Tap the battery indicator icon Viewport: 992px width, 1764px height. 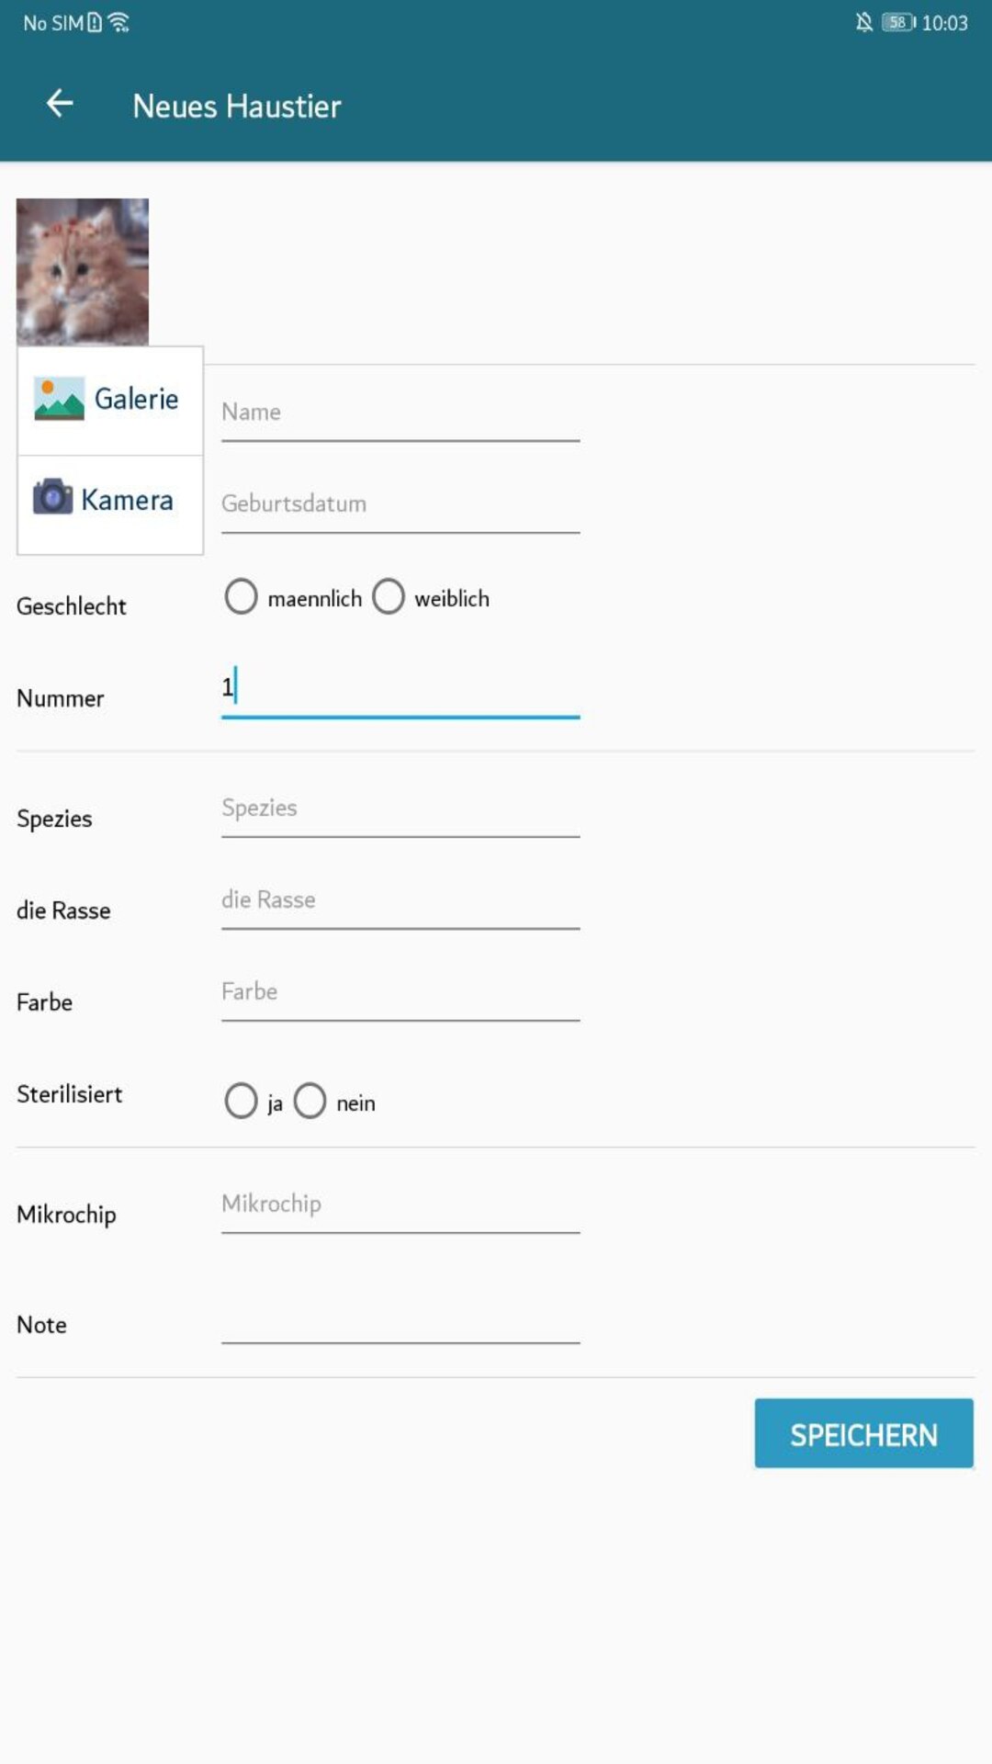click(897, 22)
